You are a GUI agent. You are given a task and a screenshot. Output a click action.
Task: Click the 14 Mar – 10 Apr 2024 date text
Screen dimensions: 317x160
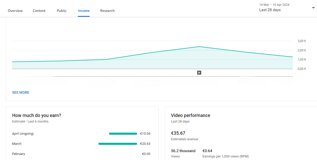274,5
